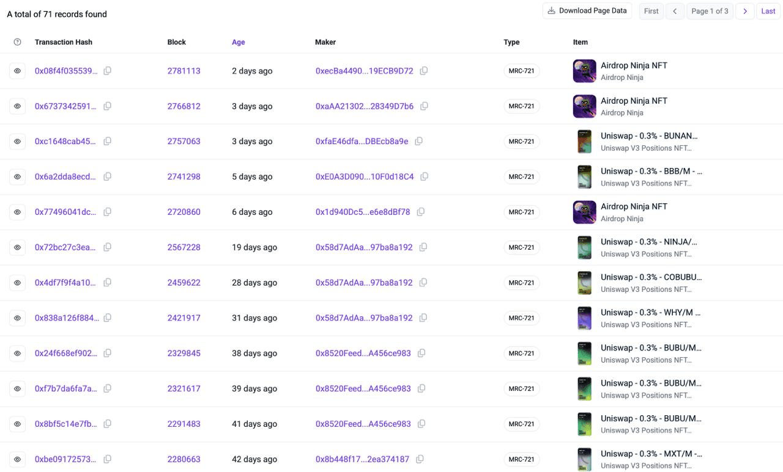Open block 2781113

[184, 71]
